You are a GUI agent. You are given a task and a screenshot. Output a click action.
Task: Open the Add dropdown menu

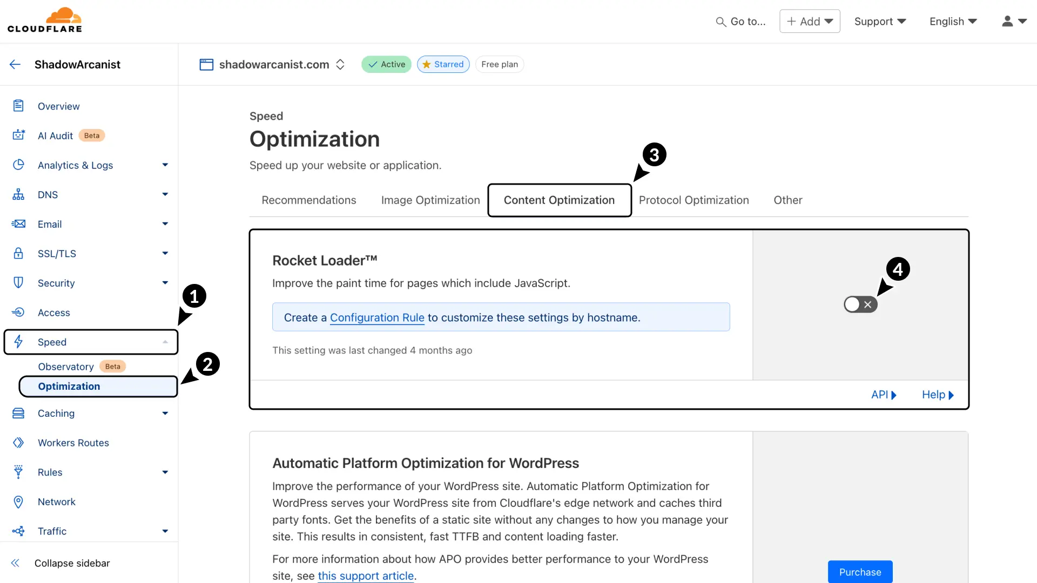click(x=810, y=22)
